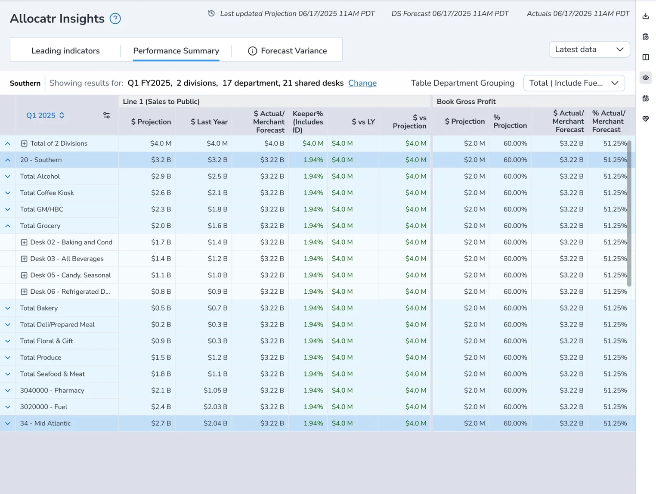Open the Q1 2025 quarter selector
The height and width of the screenshot is (494, 656).
45,115
